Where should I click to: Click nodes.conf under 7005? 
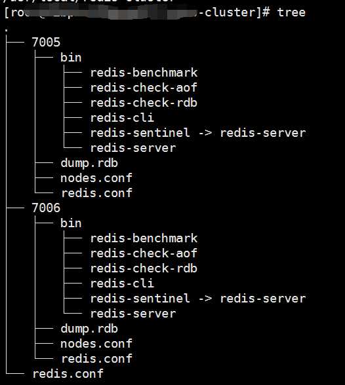coord(96,178)
